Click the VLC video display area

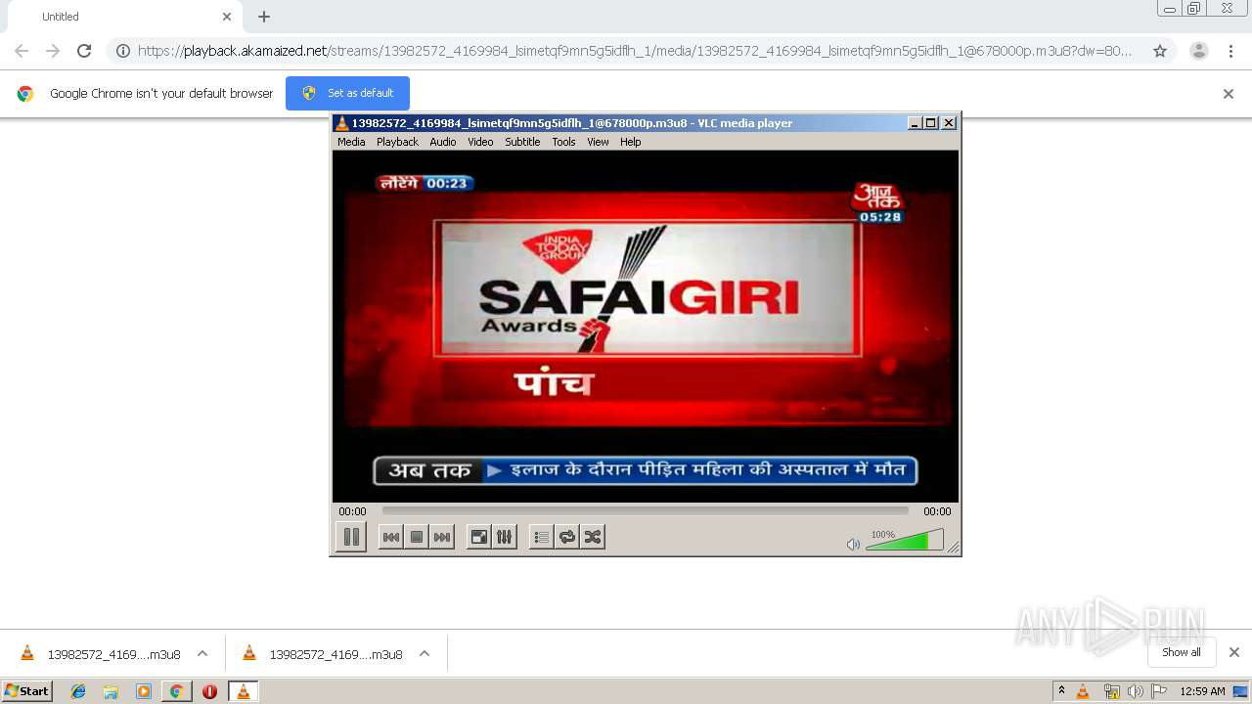(646, 327)
